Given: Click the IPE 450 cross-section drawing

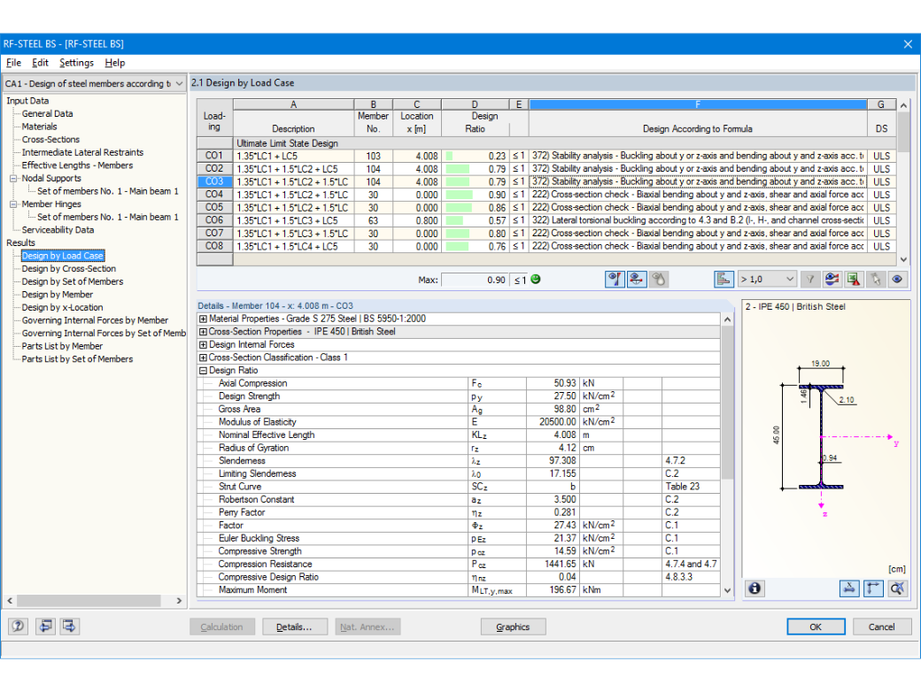Looking at the screenshot, I should coord(821,436).
